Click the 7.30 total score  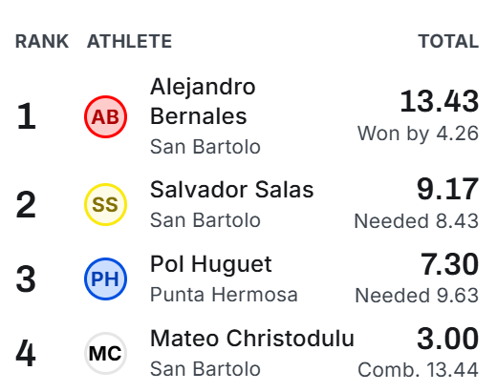click(449, 264)
